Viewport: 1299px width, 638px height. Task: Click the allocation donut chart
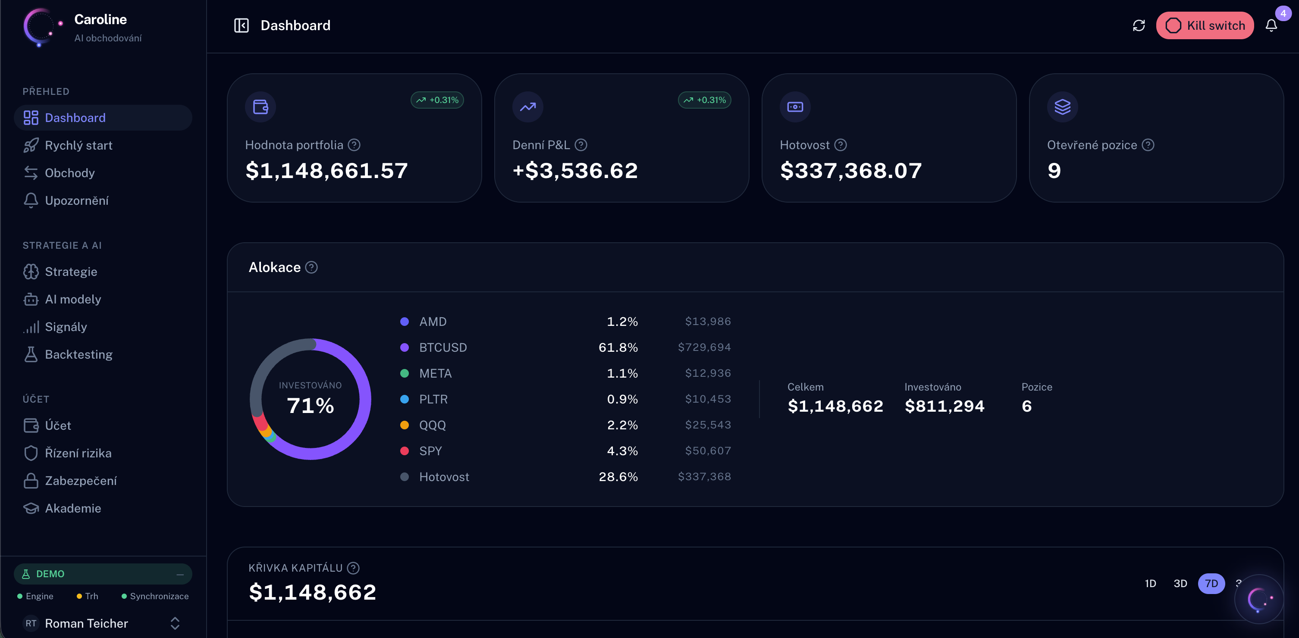tap(311, 399)
